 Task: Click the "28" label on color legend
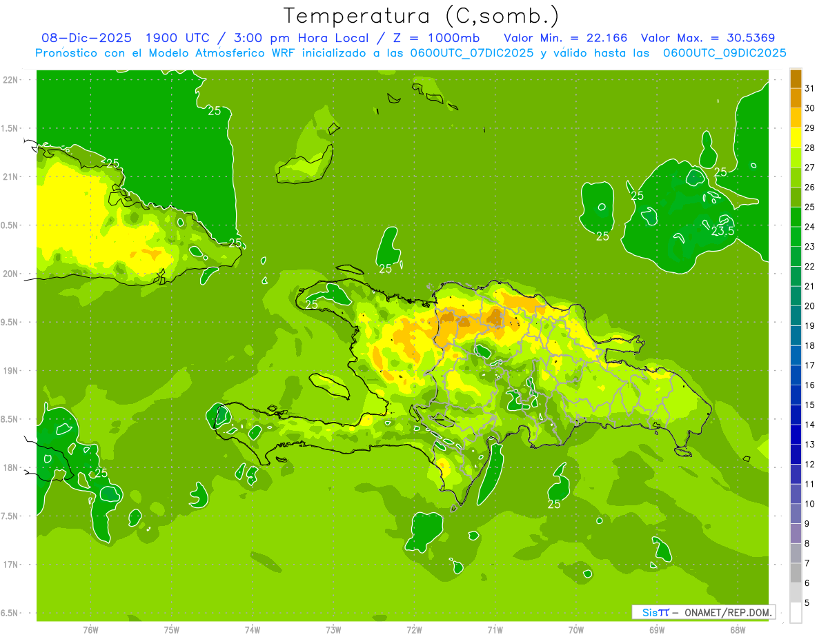tap(810, 148)
